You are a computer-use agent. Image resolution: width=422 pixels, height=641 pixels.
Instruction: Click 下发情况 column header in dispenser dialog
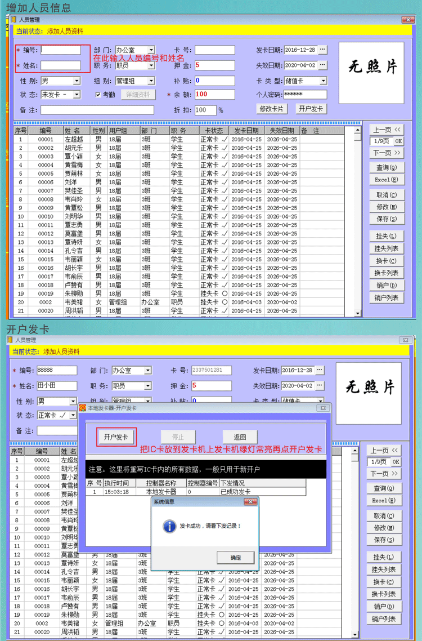(x=263, y=483)
